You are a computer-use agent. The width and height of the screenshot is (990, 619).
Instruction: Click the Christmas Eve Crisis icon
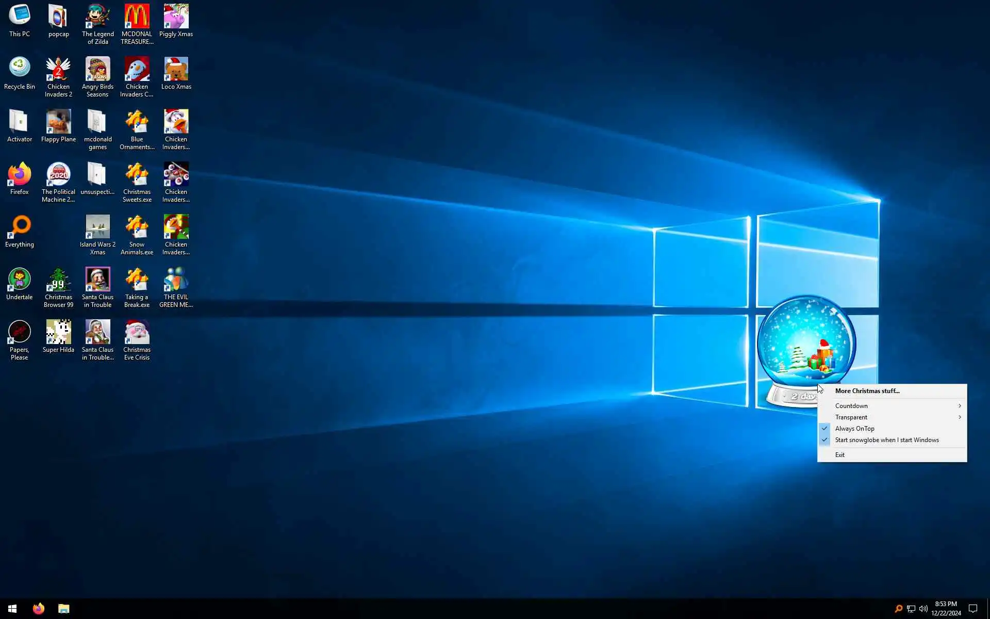[x=137, y=333]
